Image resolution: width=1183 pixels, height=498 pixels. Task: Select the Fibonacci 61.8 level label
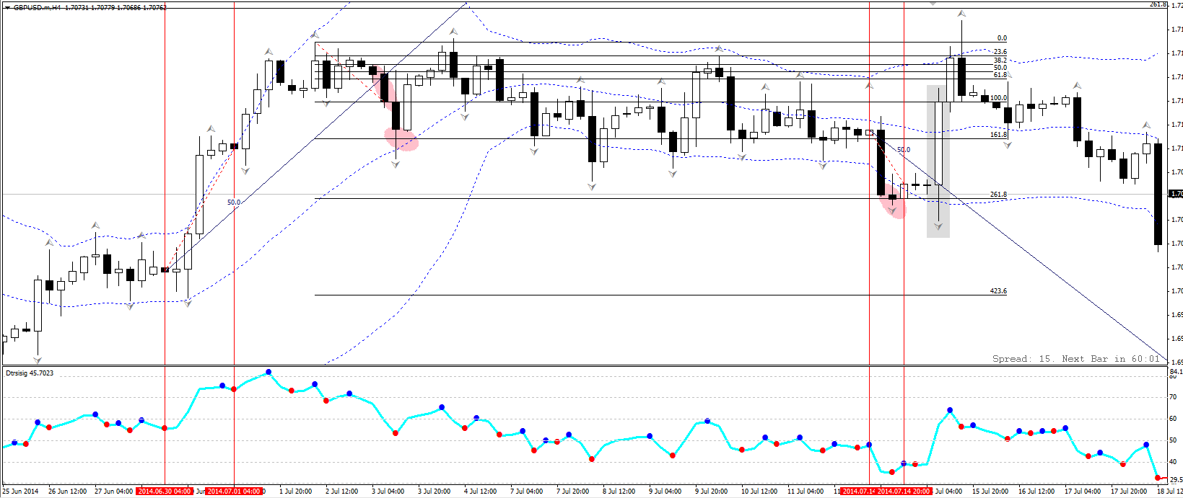coord(1000,75)
